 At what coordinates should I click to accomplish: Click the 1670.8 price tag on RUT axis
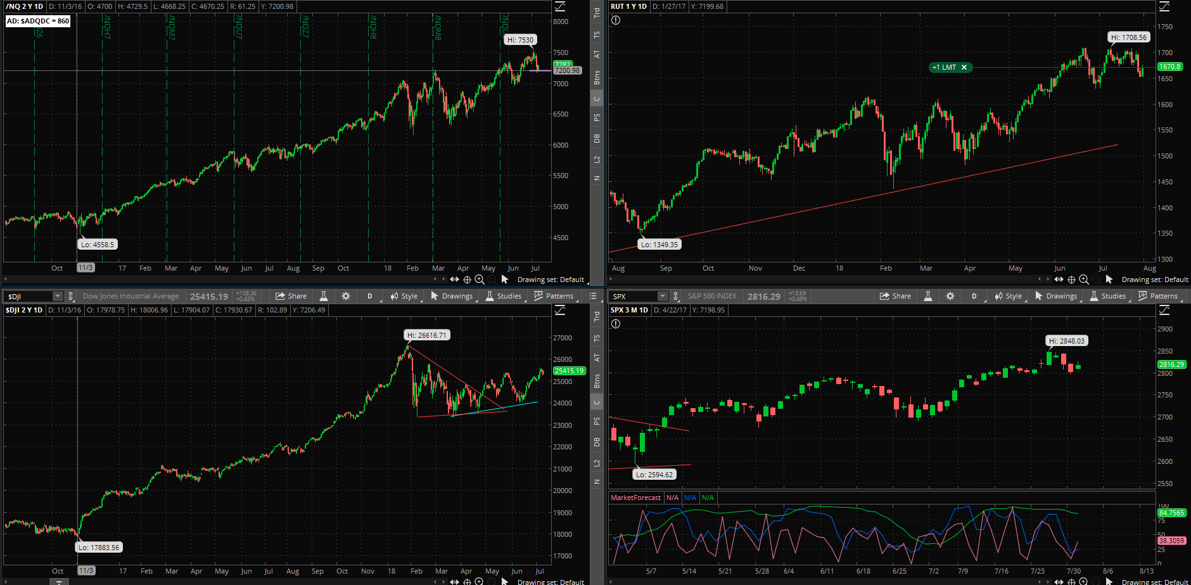coord(1170,67)
